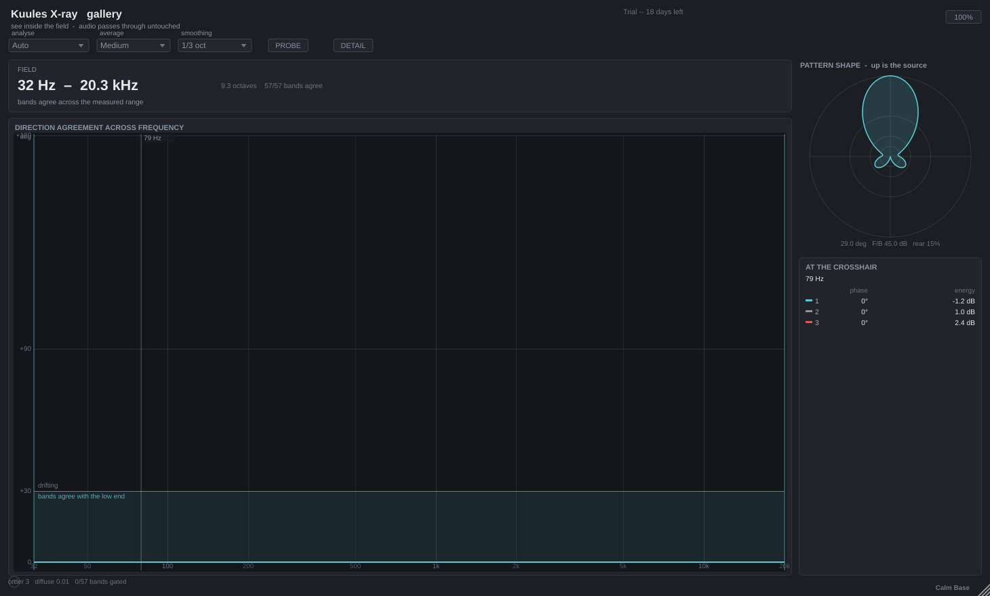This screenshot has height=596, width=990.
Task: Click the 1.0 dB energy value
Action: 965,312
